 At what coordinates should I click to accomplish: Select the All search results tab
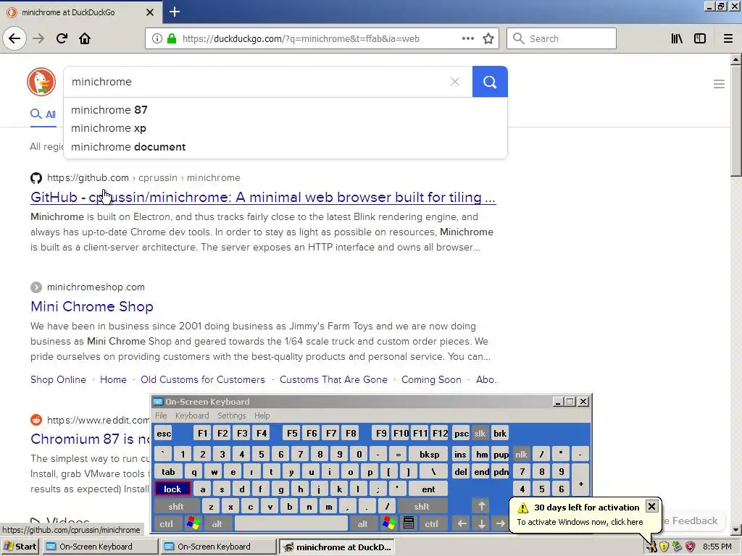click(43, 114)
